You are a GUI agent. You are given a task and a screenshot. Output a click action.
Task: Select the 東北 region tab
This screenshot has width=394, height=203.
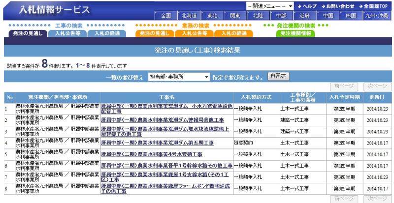212,16
